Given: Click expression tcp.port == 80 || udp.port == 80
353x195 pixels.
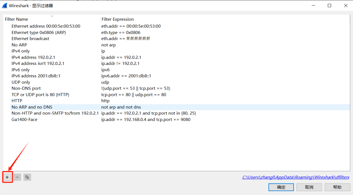Looking at the screenshot, I should point(134,95).
